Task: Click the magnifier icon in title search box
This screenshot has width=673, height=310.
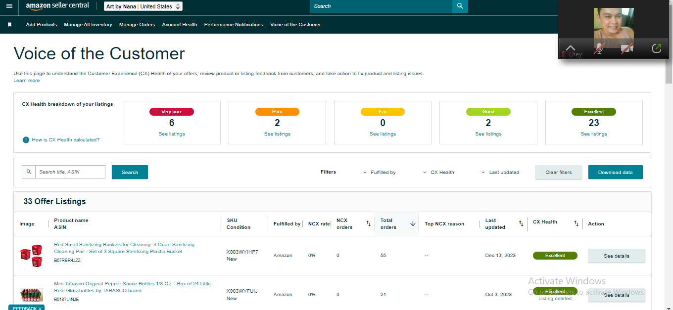Action: click(29, 172)
